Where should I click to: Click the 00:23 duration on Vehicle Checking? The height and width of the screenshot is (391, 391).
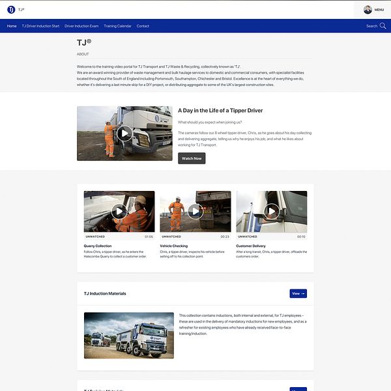point(225,237)
